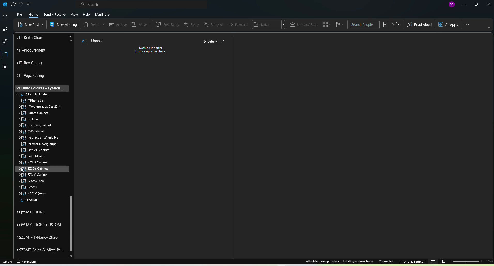Open the Send / Receive tab
Screen dimensions: 494x266
point(55,15)
